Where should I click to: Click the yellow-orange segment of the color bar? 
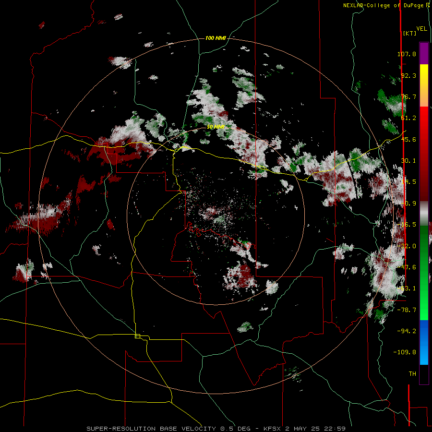424,85
